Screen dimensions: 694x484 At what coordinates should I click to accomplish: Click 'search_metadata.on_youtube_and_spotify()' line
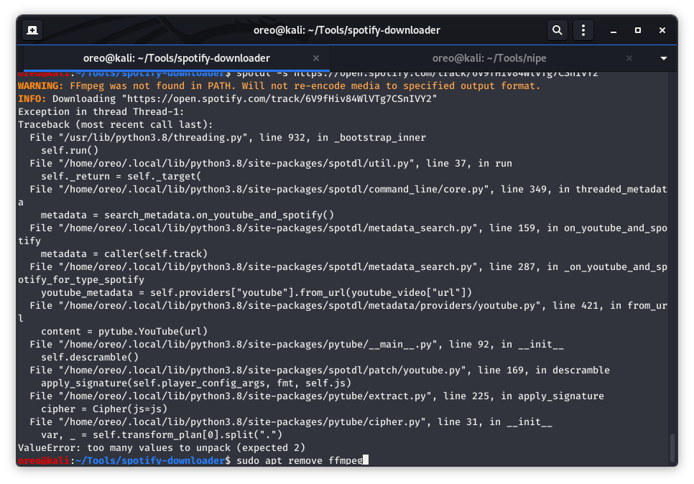pos(188,215)
